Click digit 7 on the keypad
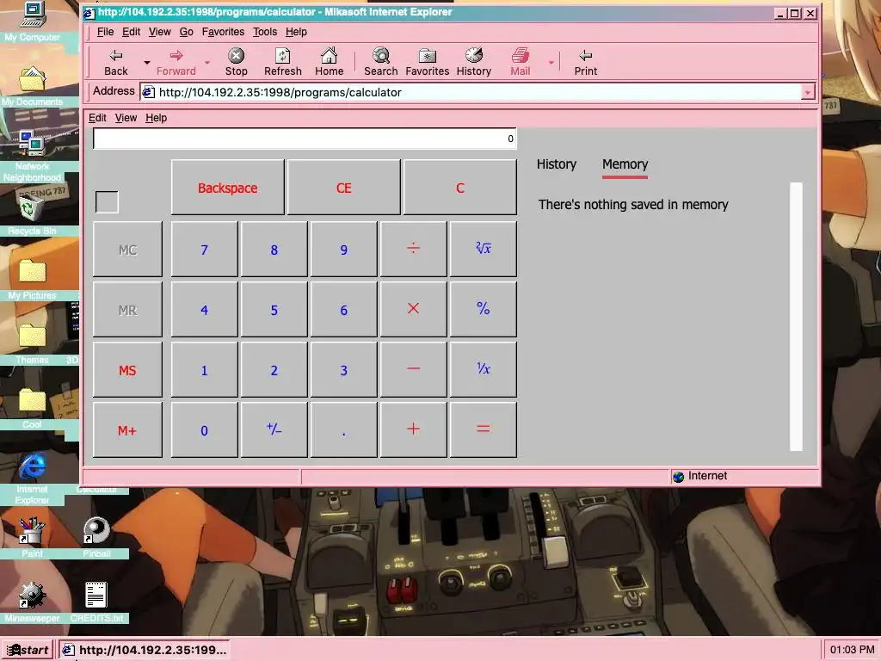This screenshot has height=661, width=881. point(205,249)
